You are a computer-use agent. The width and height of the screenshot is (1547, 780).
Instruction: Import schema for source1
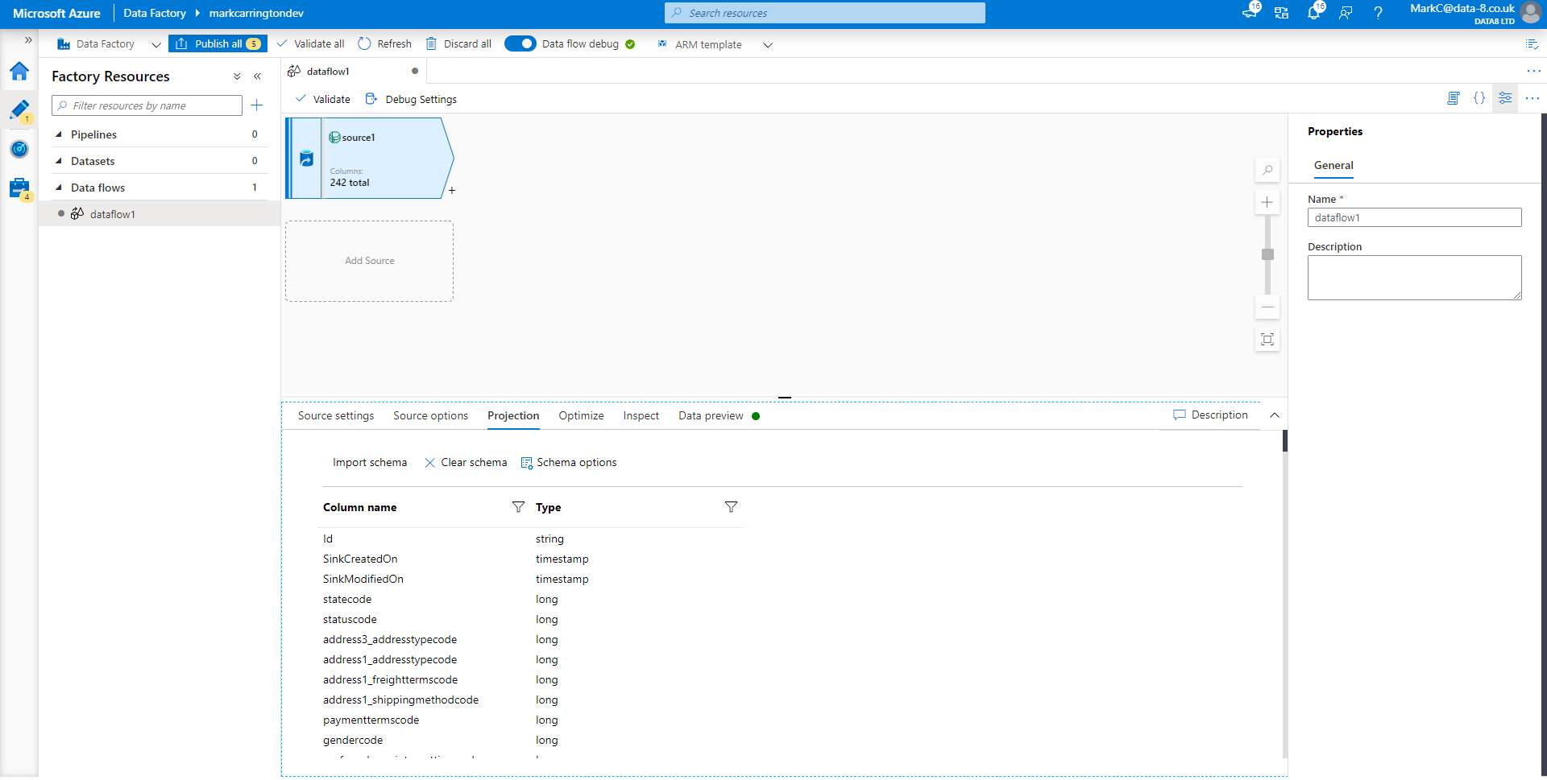click(369, 462)
